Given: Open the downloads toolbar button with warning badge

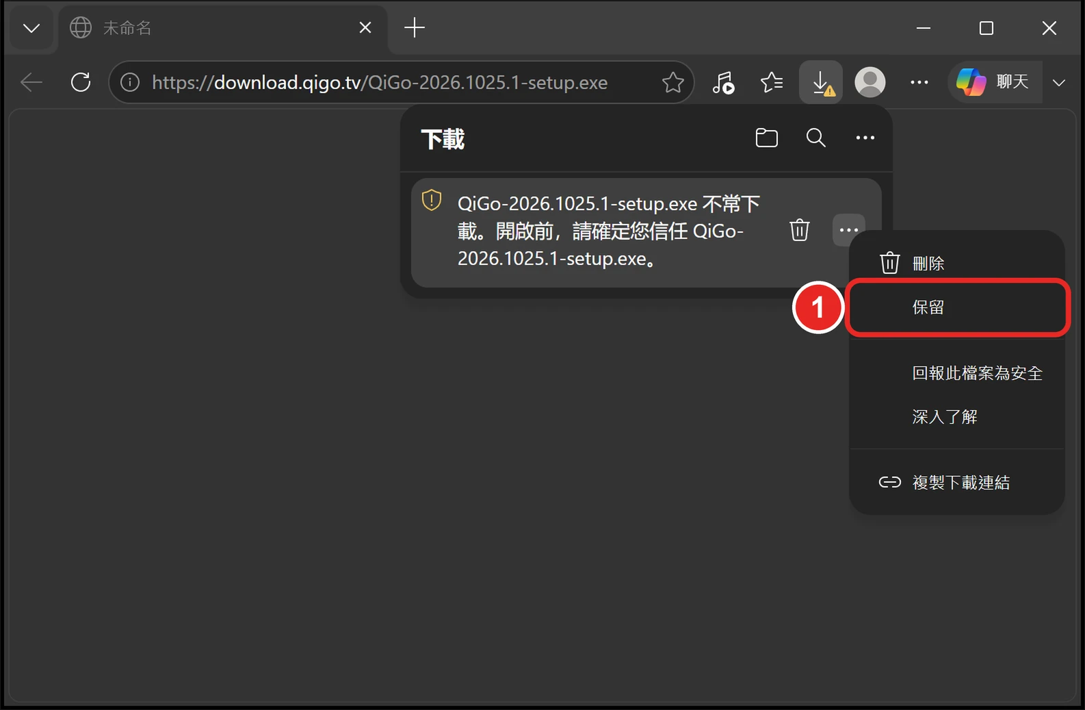Looking at the screenshot, I should pyautogui.click(x=821, y=83).
